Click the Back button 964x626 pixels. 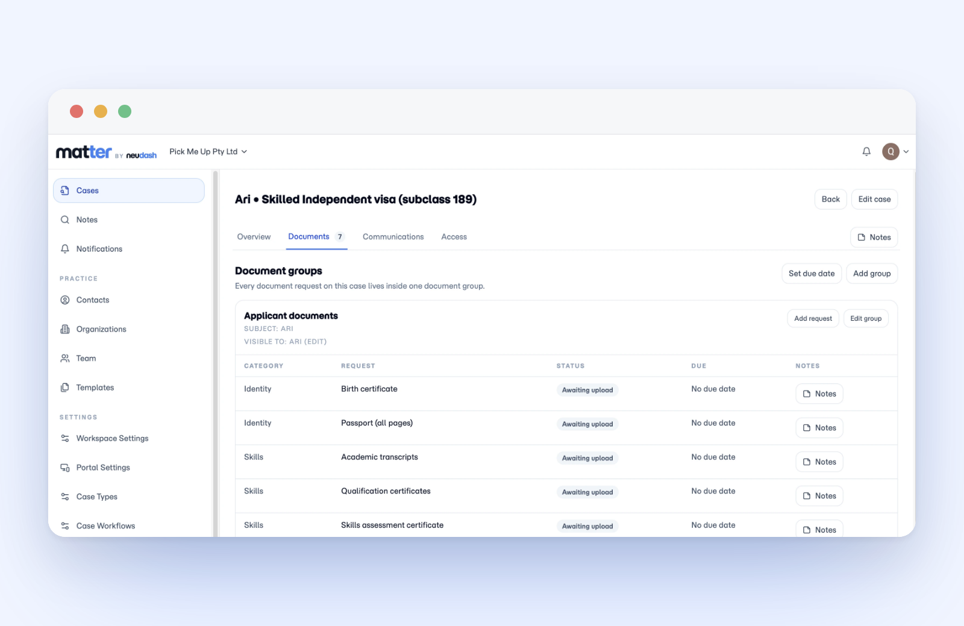coord(831,199)
